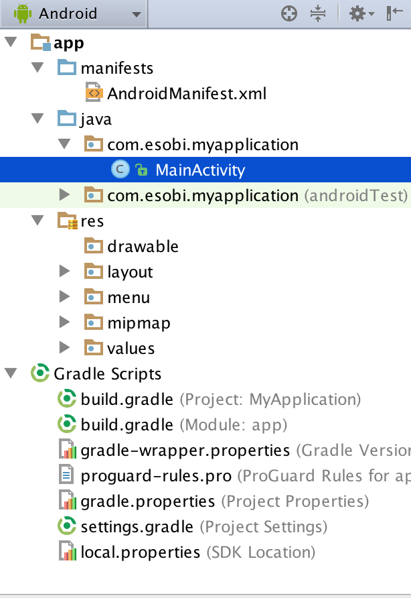Expand the androidTest package node
Viewport: 411px width, 598px height.
tap(64, 195)
